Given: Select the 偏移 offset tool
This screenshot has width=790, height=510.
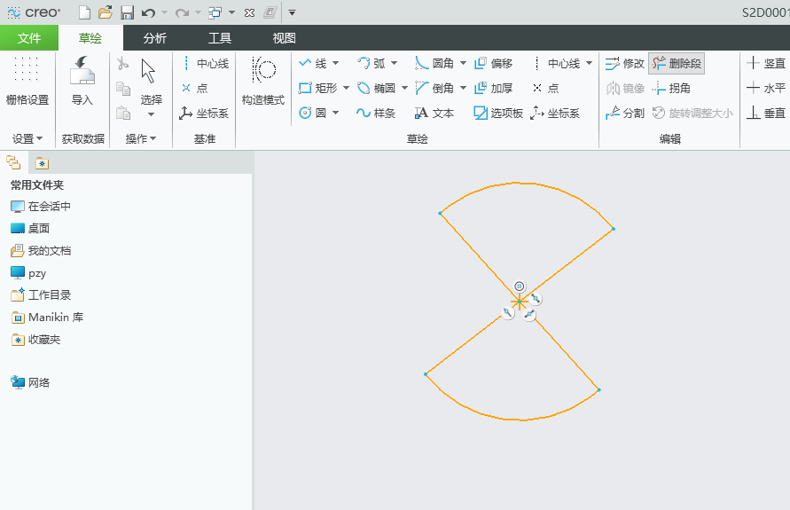Looking at the screenshot, I should pyautogui.click(x=494, y=64).
